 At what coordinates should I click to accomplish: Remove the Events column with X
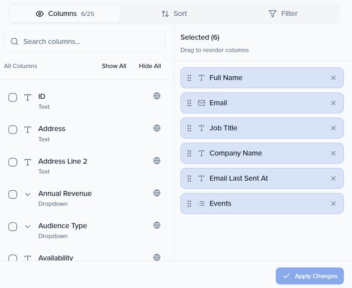pos(333,203)
